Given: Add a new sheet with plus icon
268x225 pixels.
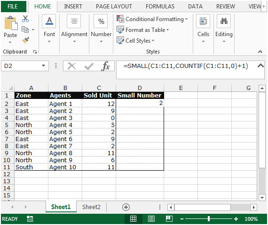Looking at the screenshot, I should [x=126, y=207].
